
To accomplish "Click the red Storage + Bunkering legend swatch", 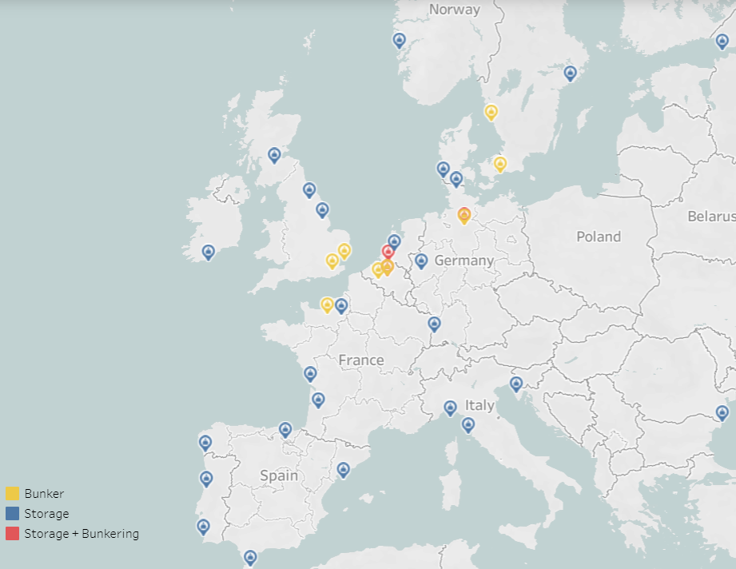I will (12, 534).
